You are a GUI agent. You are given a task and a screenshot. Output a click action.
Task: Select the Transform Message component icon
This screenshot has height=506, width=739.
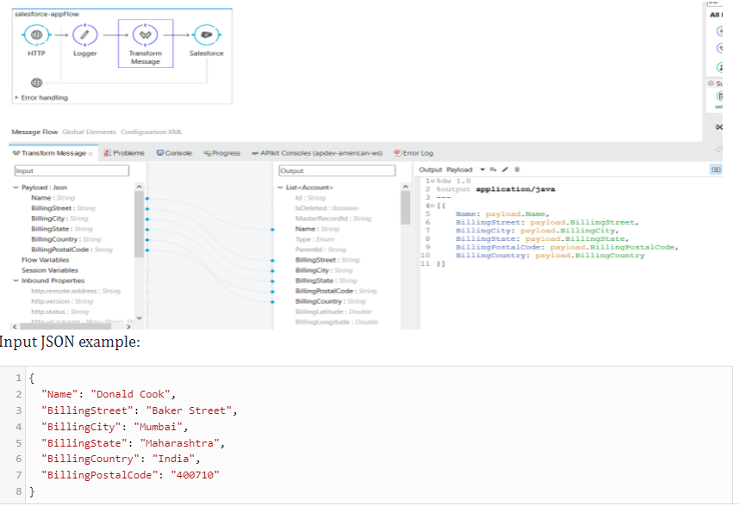tap(146, 34)
